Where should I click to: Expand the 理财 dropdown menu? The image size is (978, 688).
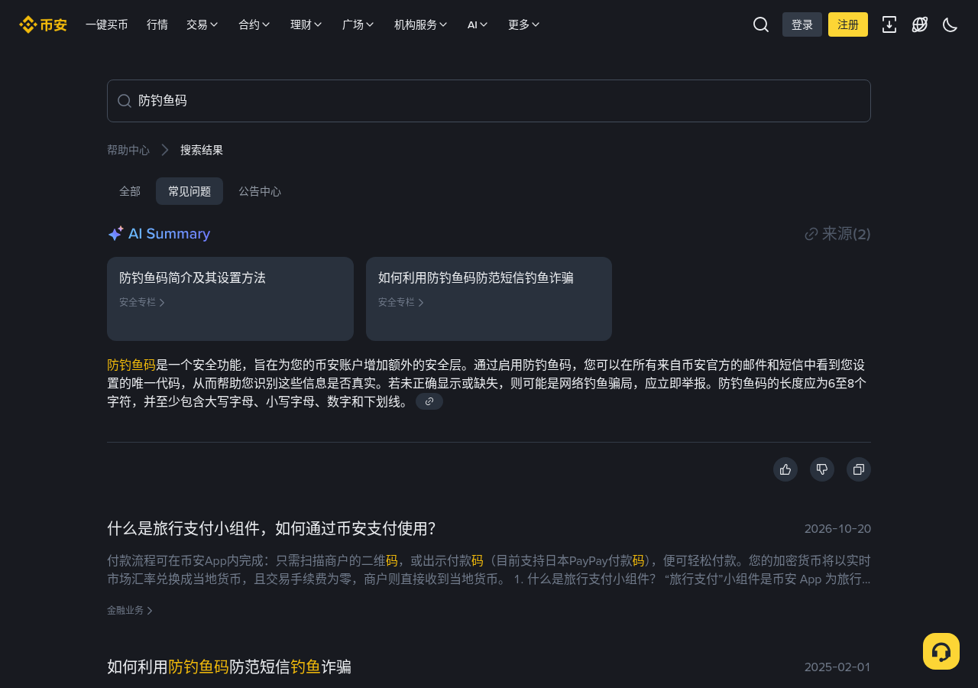pos(306,24)
